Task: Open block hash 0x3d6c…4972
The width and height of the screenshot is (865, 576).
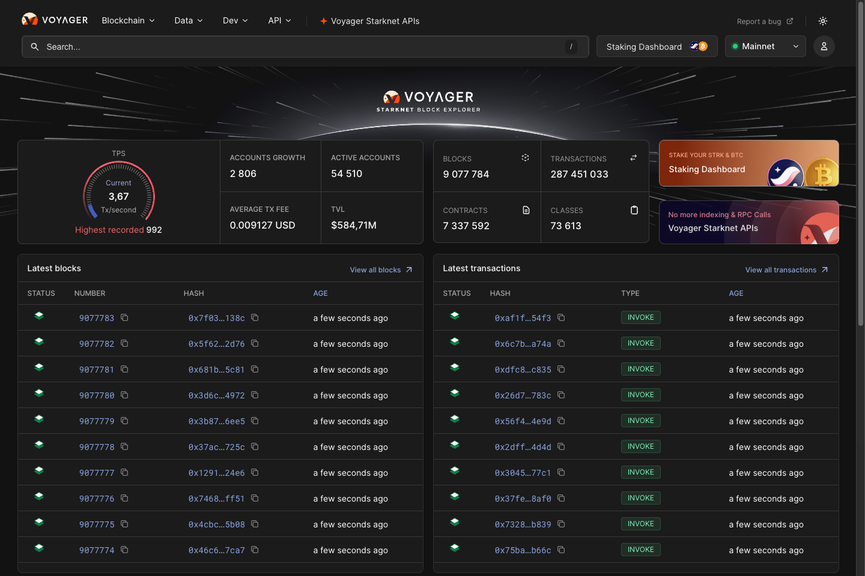Action: click(x=216, y=395)
